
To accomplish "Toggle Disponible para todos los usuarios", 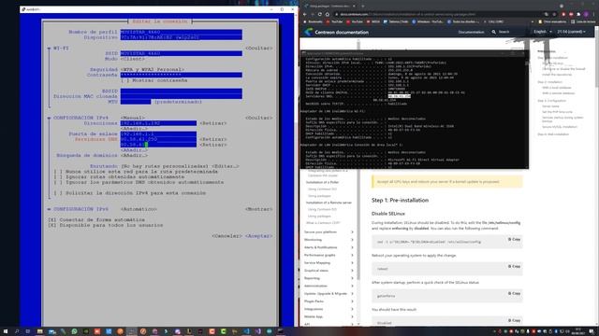I will (51, 225).
